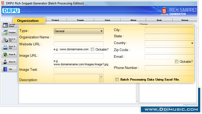Screen dimensions: 202x114
Task: Click the Image URL input field
Action: pyautogui.click(x=79, y=56)
